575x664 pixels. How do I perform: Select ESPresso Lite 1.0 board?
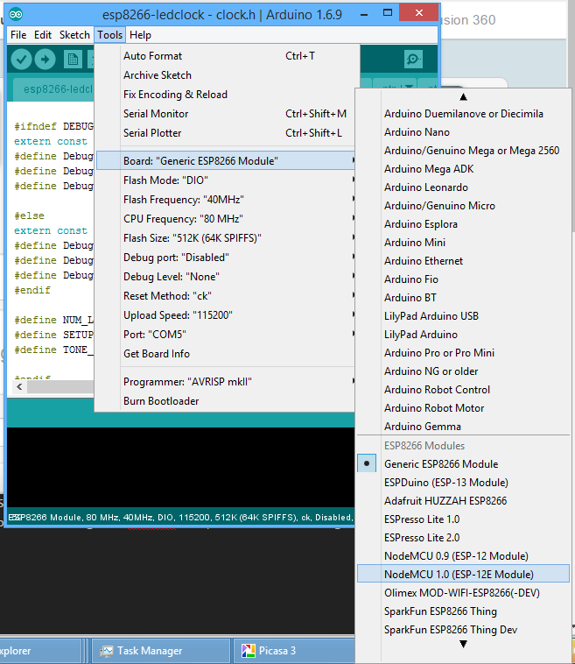coord(463,519)
